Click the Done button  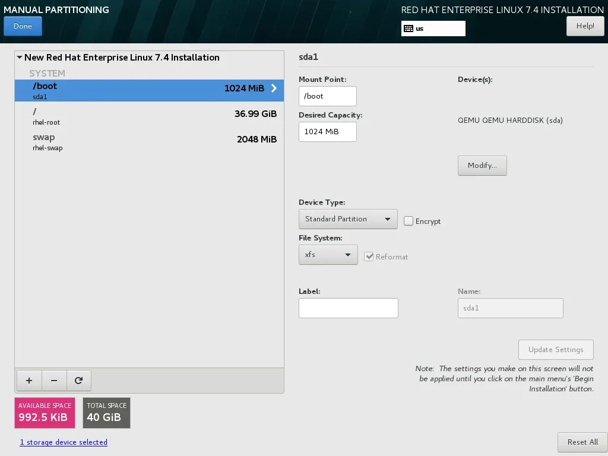[x=23, y=26]
